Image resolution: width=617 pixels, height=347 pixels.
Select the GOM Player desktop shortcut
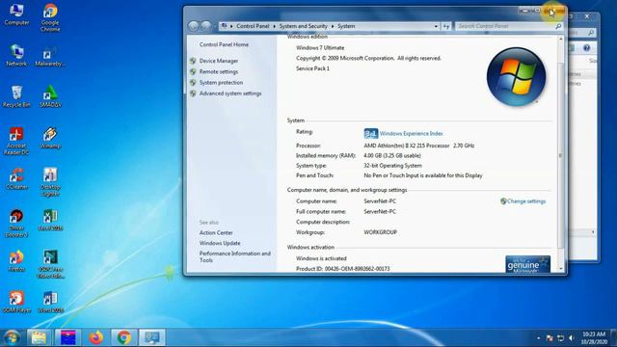tap(16, 302)
